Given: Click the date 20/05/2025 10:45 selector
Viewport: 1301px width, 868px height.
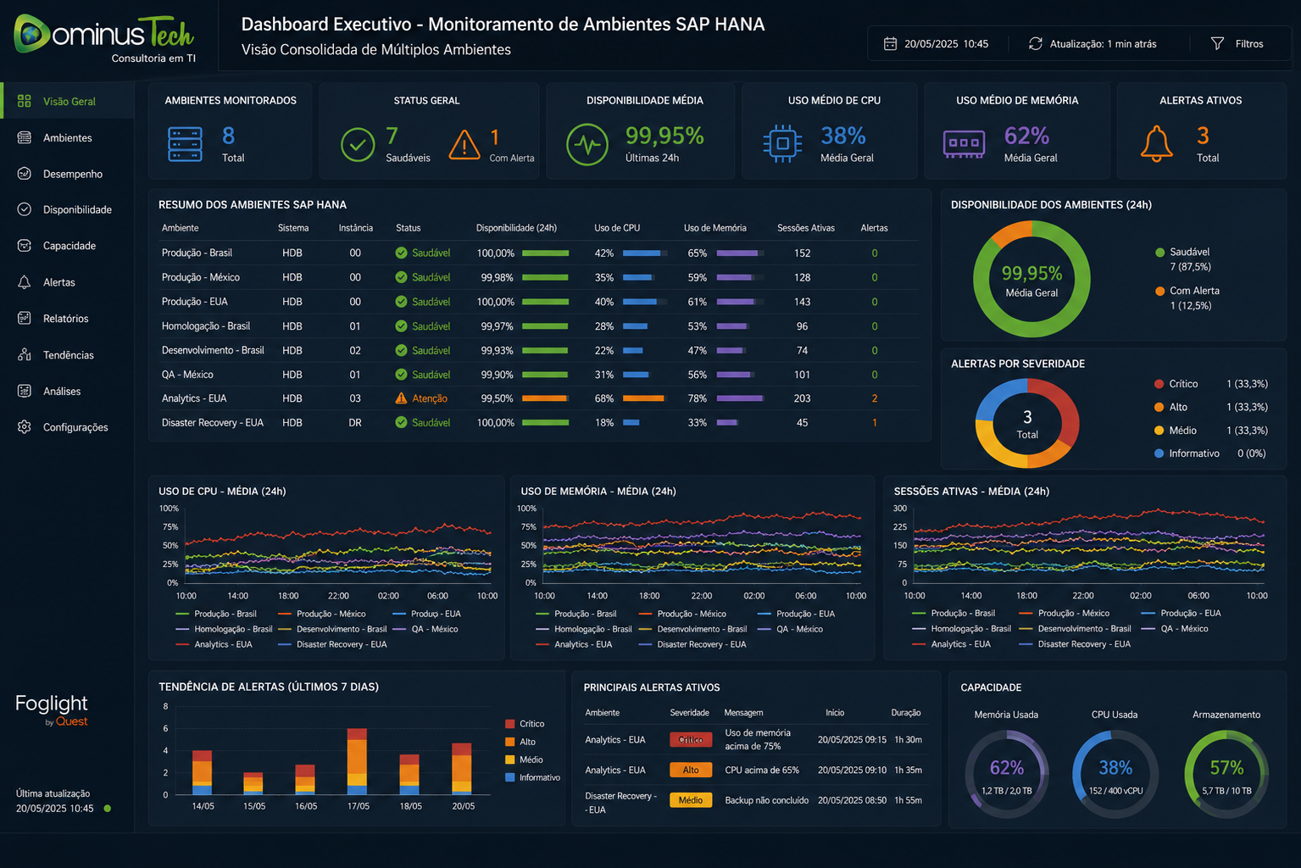Looking at the screenshot, I should [x=937, y=43].
